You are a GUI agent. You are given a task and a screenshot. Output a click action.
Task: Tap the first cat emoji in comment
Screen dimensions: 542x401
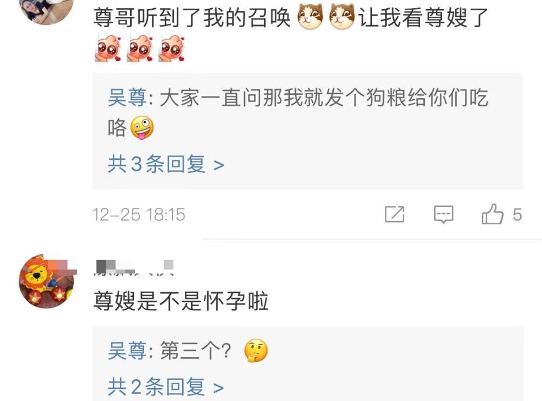pos(310,17)
